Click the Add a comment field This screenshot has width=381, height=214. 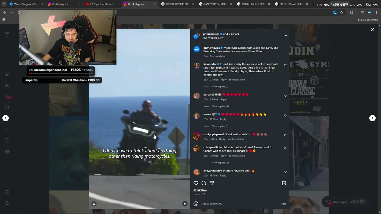click(x=240, y=204)
